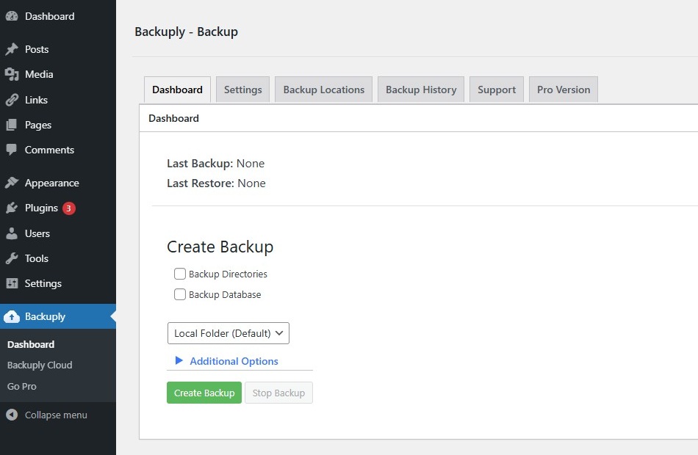Click the Collapse menu arrow icon
This screenshot has width=698, height=455.
click(x=12, y=415)
